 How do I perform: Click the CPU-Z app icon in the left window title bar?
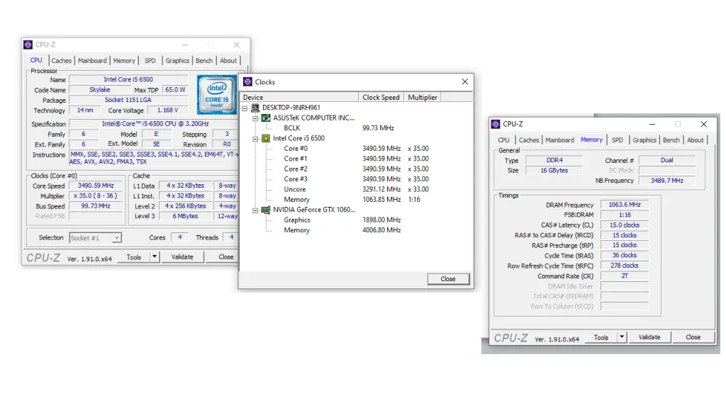28,45
